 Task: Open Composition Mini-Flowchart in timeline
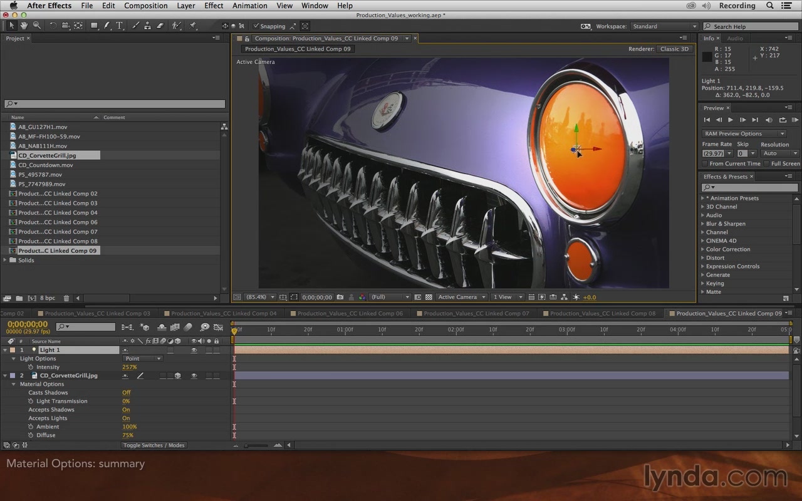(x=127, y=327)
